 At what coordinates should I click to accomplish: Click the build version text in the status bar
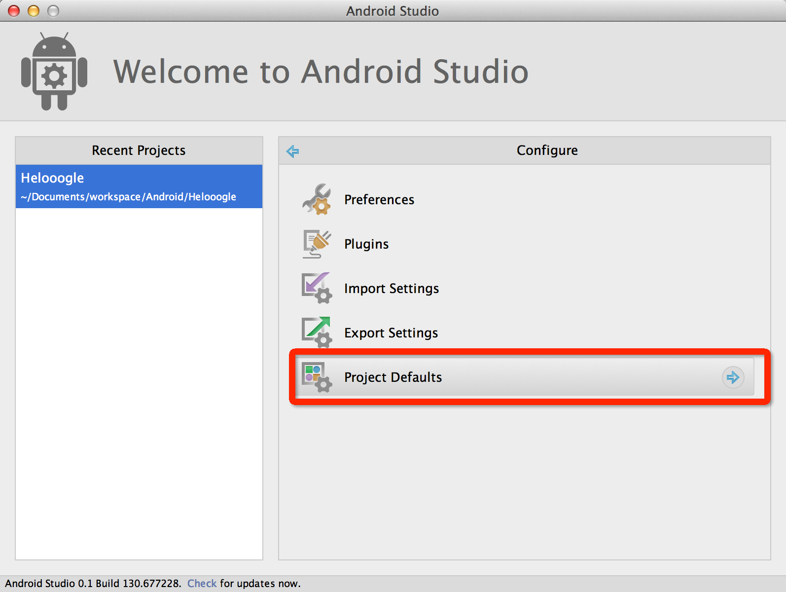click(x=93, y=583)
